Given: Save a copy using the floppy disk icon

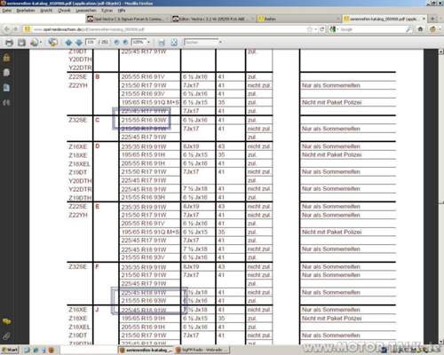Looking at the screenshot, I should coord(21,43).
